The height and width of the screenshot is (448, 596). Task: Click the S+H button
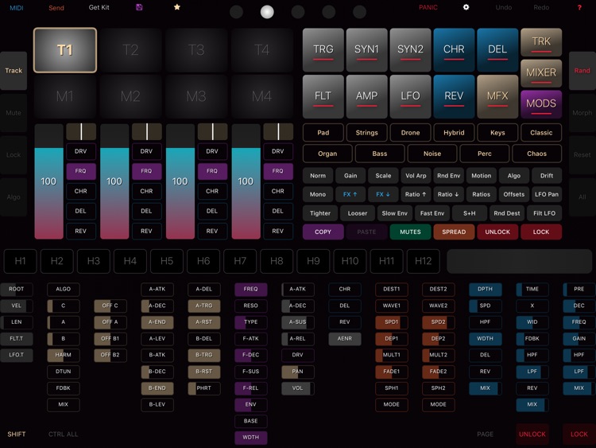point(470,213)
